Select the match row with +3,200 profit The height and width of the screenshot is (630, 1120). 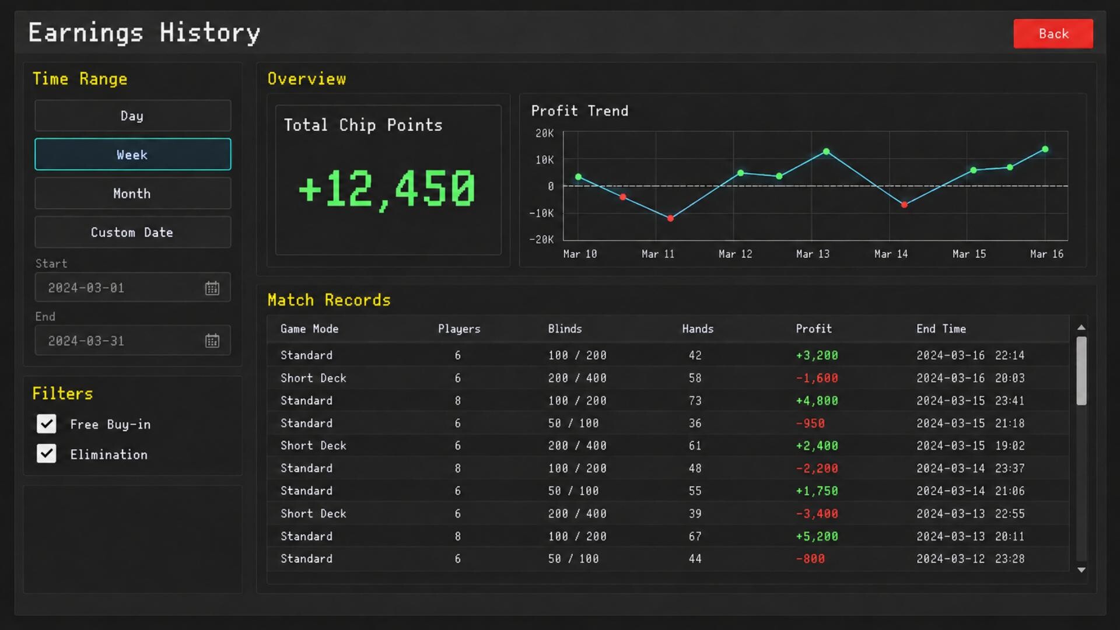coord(668,355)
